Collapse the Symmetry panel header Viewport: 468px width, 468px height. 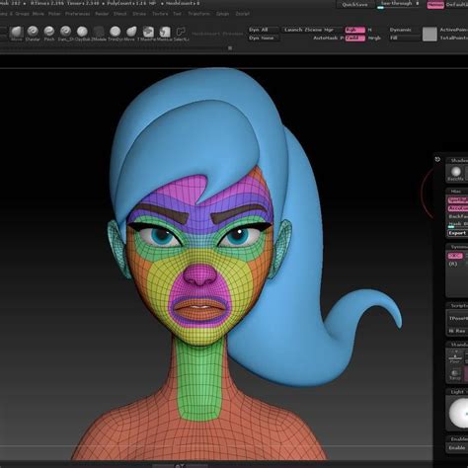coord(458,247)
